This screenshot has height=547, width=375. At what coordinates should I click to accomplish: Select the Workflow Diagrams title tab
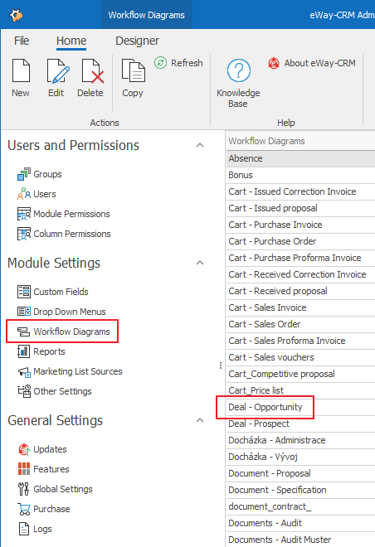147,15
